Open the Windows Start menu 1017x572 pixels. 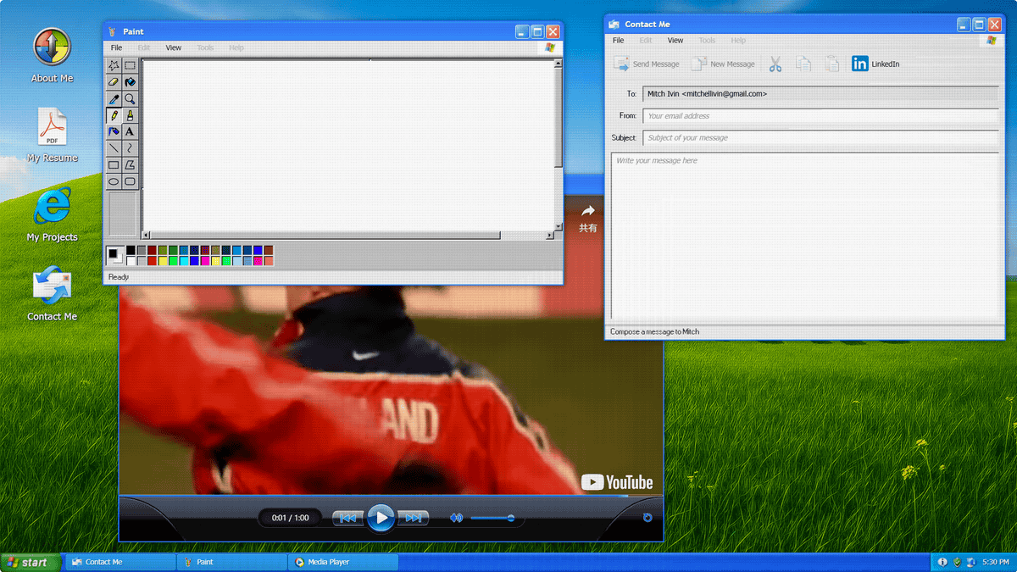(30, 563)
